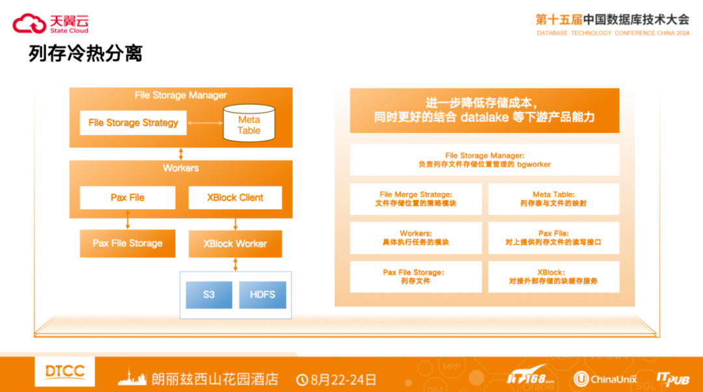This screenshot has width=703, height=392.
Task: Click the Workers heading in diagram
Action: point(181,168)
